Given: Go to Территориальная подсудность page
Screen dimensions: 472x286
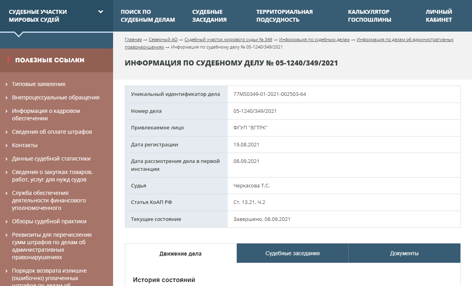Looking at the screenshot, I should click(x=284, y=16).
